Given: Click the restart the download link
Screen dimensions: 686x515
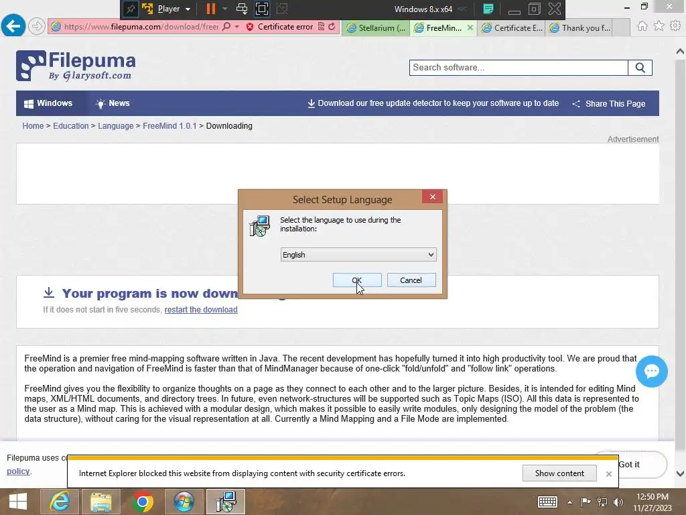Looking at the screenshot, I should point(201,310).
